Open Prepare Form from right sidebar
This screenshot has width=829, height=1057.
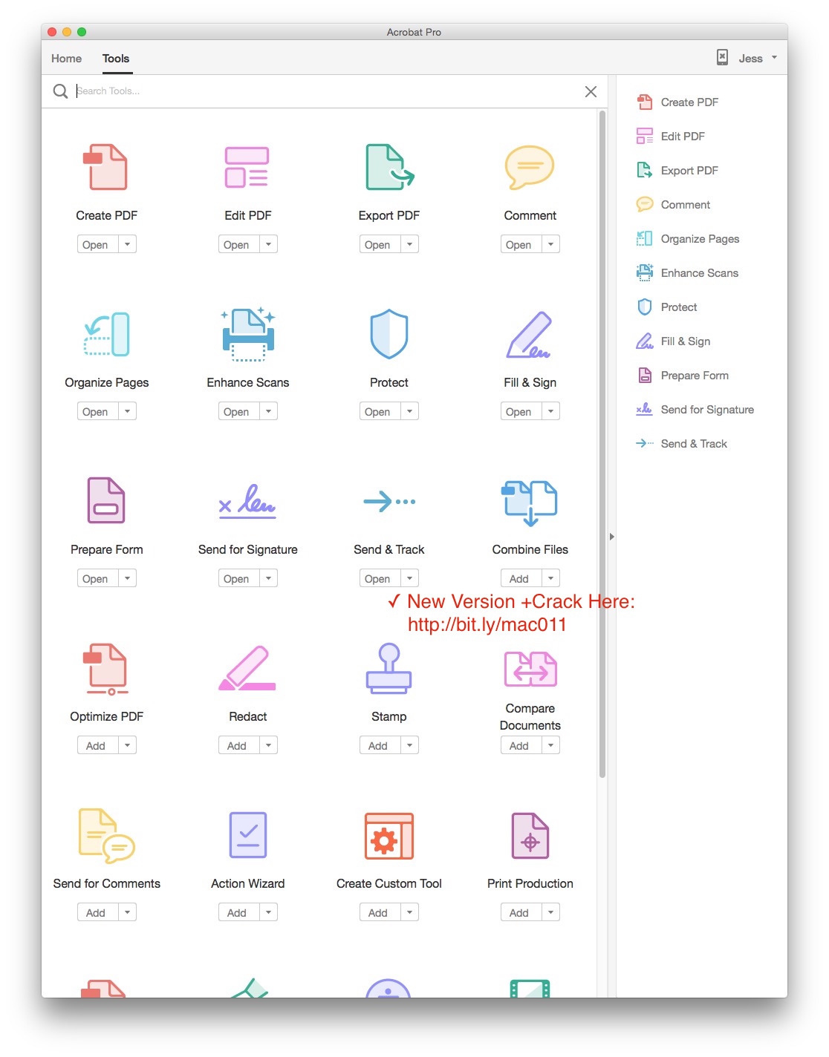click(683, 376)
